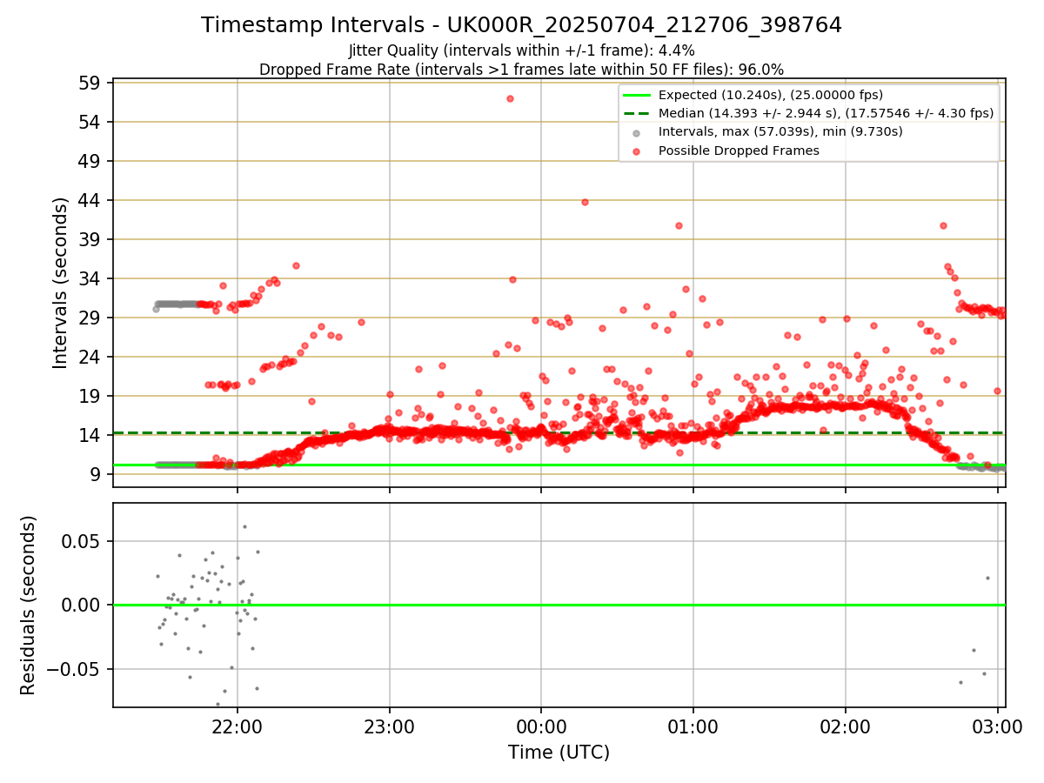Click legend entry starting 'Median (14.393'
Viewport: 1044px width, 783px height.
826,113
